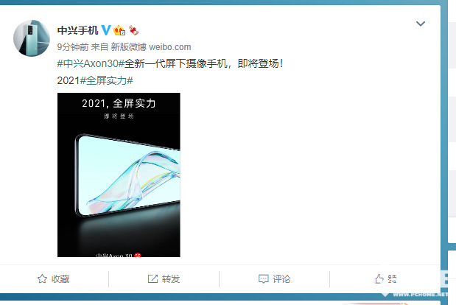Click the thumbs-up like icon
This screenshot has height=305, width=456.
(x=379, y=278)
